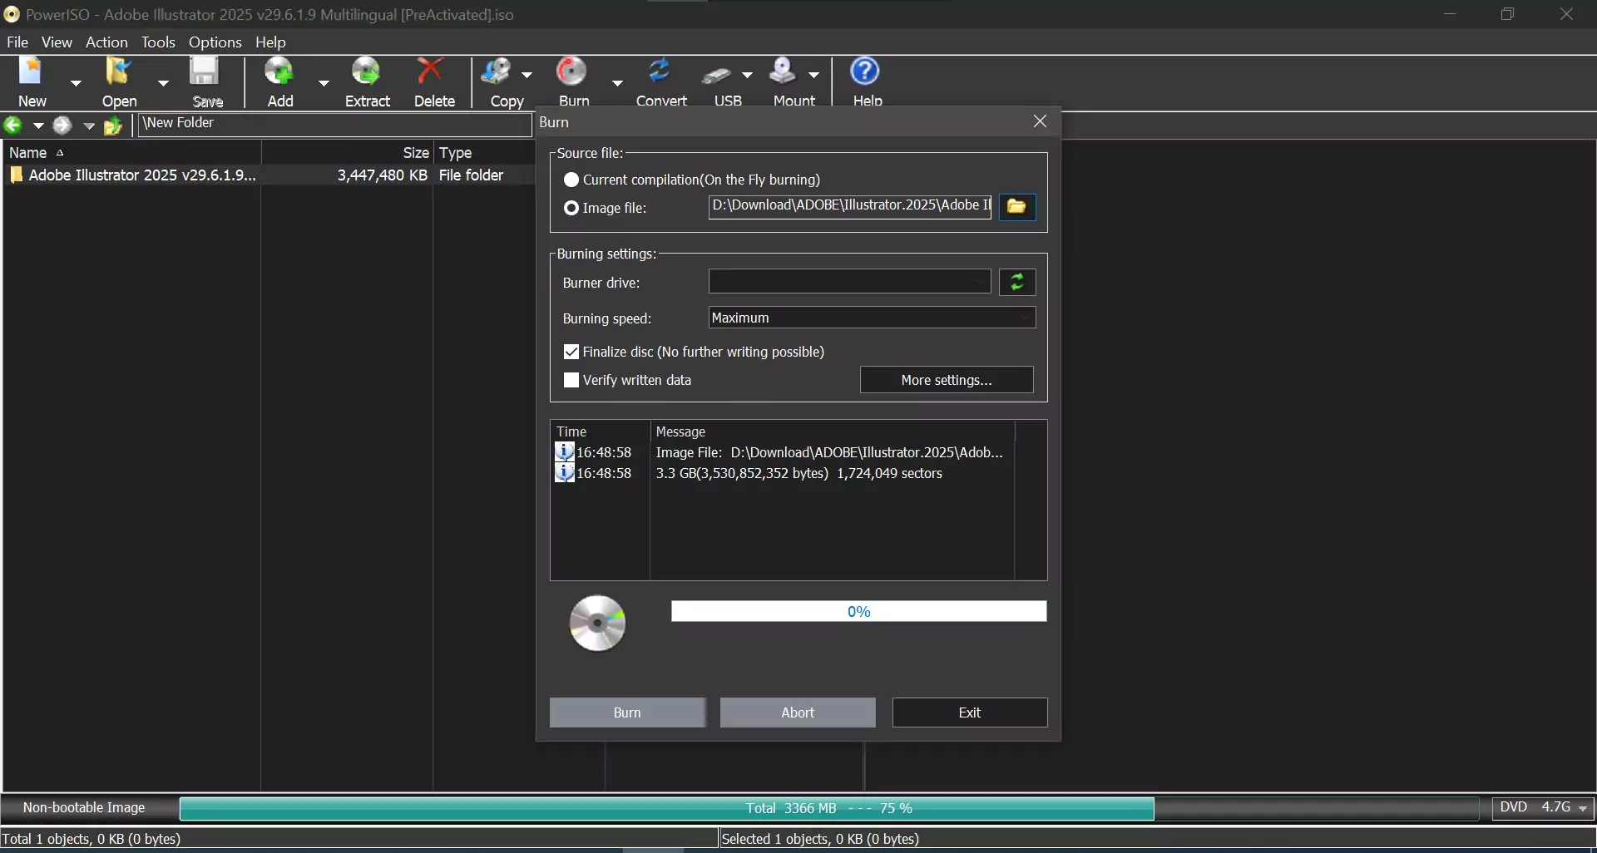Viewport: 1597px width, 853px height.
Task: Sort by Size column header
Action: click(x=348, y=153)
